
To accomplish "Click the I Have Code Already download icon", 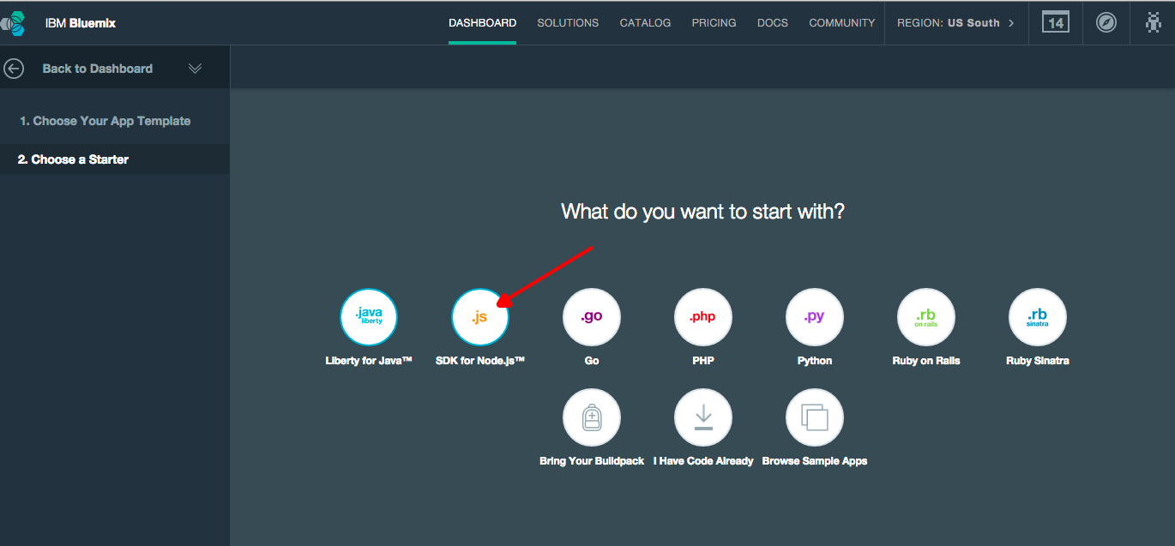I will (703, 417).
